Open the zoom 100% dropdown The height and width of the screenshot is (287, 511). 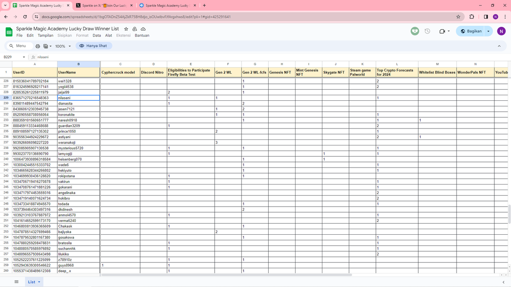(x=63, y=46)
